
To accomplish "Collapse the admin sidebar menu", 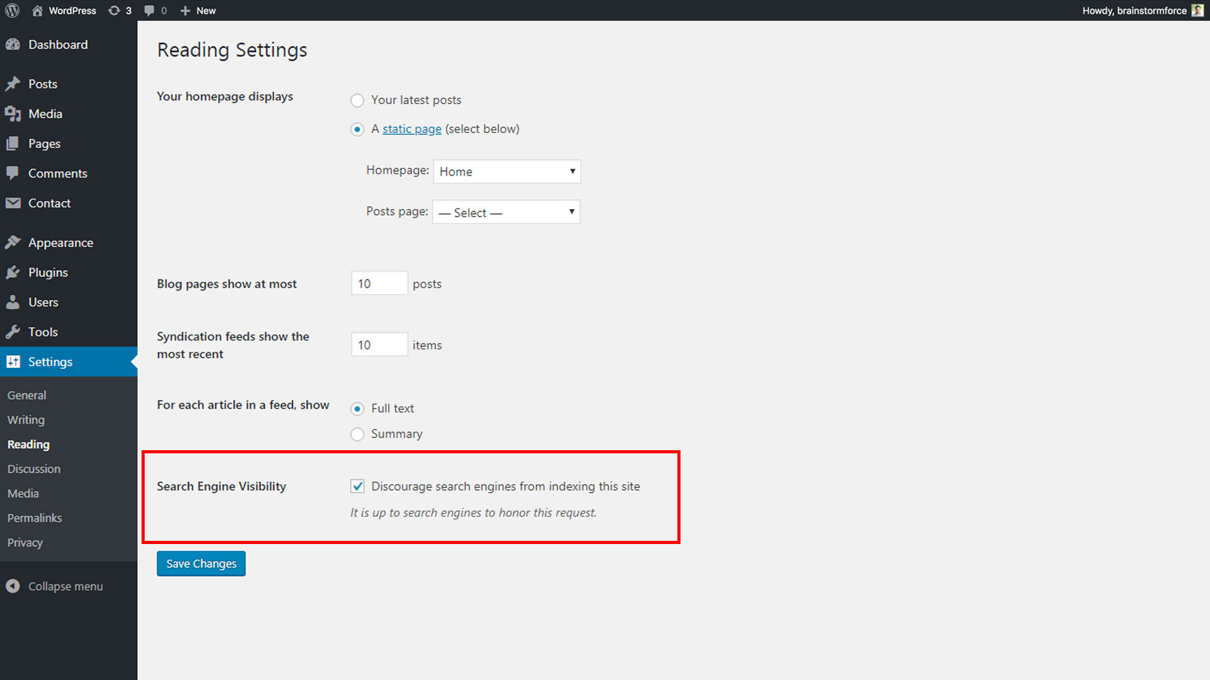I will 65,586.
